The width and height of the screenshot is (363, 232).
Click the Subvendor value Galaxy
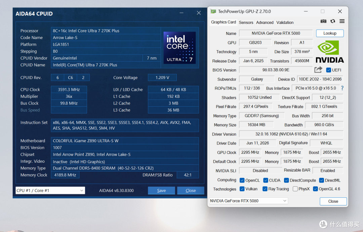tap(257, 79)
